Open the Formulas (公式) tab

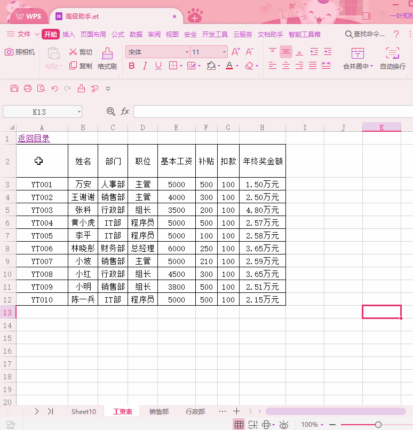117,34
